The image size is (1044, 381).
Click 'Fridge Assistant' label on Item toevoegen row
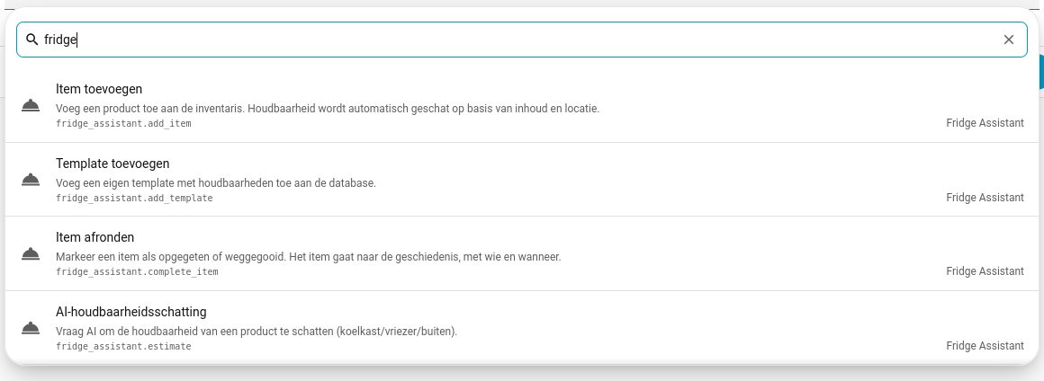pyautogui.click(x=985, y=123)
